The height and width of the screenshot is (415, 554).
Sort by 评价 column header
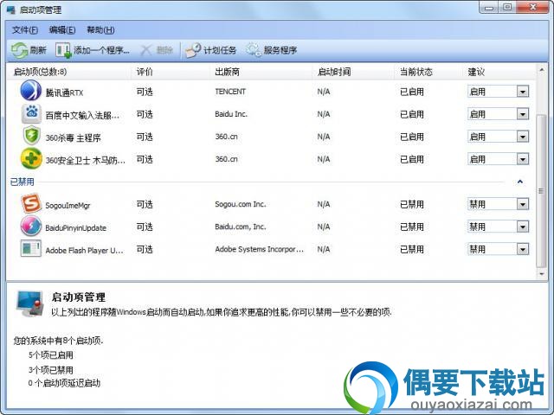[171, 72]
